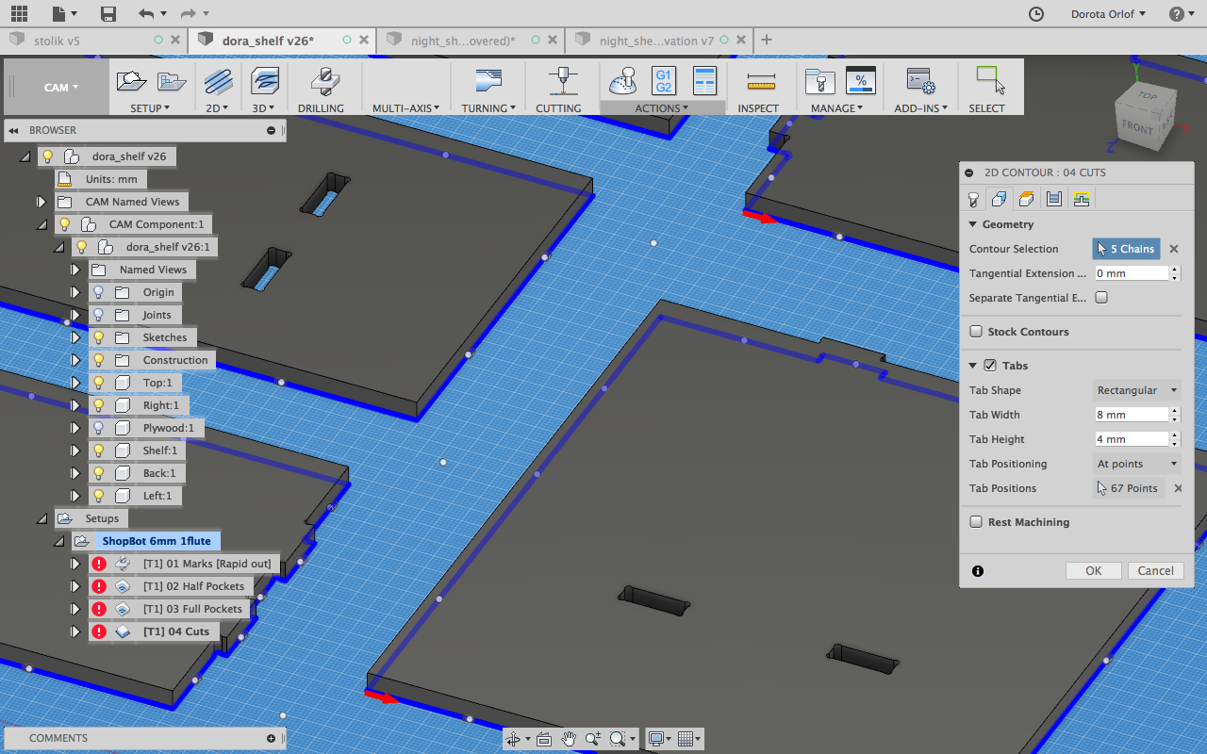Image resolution: width=1207 pixels, height=754 pixels.
Task: Click the G1 G2 post process icon
Action: pos(663,81)
